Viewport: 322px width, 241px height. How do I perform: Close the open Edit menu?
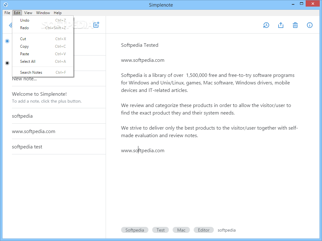[17, 13]
